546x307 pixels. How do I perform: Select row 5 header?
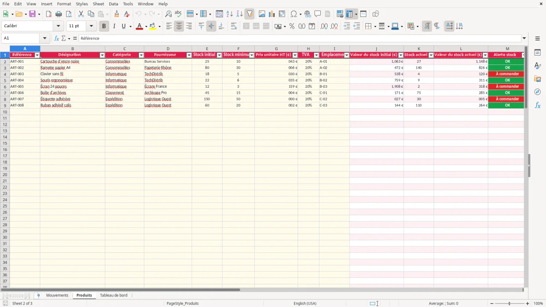point(5,80)
